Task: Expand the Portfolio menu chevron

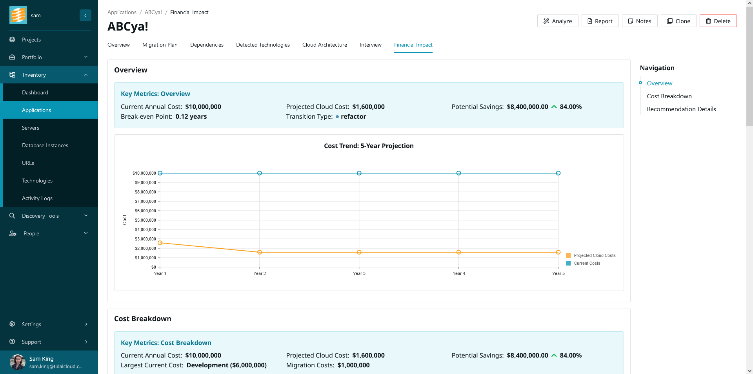Action: coord(86,57)
